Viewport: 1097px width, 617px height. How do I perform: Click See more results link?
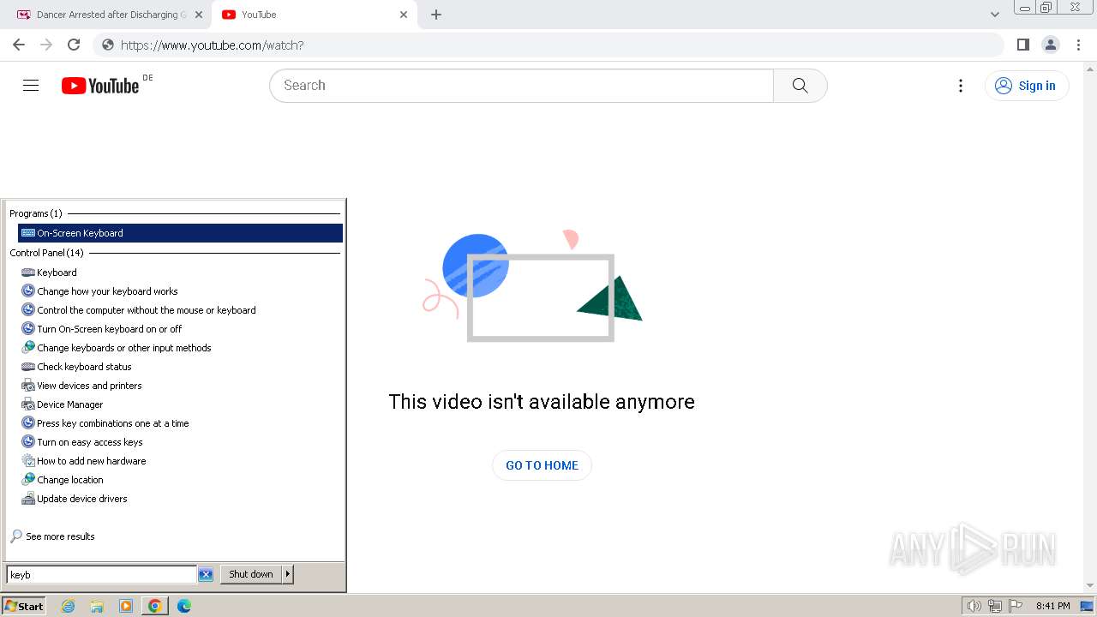[60, 536]
